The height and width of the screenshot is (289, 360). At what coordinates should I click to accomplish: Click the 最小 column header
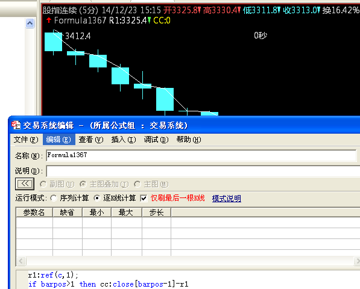tap(96, 212)
